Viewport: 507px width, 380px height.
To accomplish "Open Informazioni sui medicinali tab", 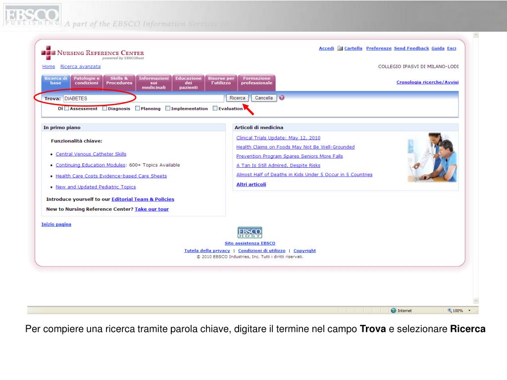I will pos(154,83).
